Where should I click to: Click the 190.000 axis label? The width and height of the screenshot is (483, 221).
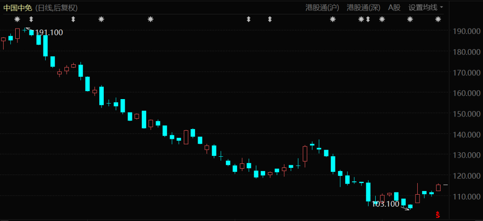click(x=466, y=31)
